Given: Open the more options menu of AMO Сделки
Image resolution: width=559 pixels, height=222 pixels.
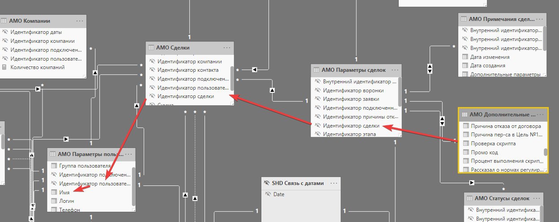Looking at the screenshot, I should [227, 48].
